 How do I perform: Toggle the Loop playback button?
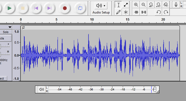coord(80,8)
